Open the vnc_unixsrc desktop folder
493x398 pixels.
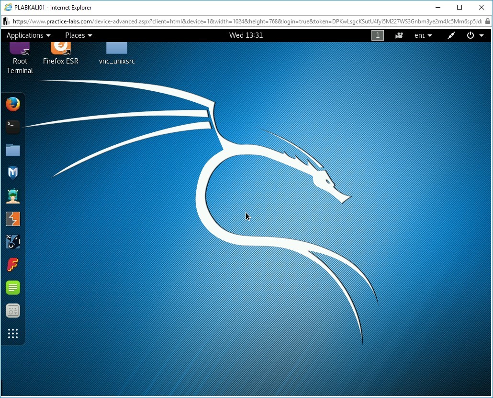117,54
